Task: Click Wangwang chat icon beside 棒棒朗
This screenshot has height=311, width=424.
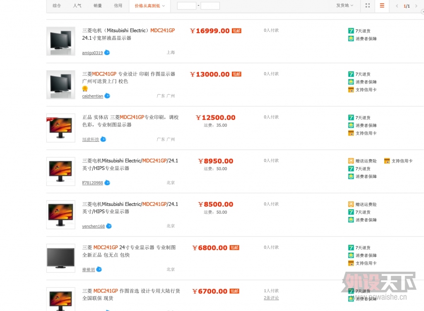Action: [x=99, y=269]
